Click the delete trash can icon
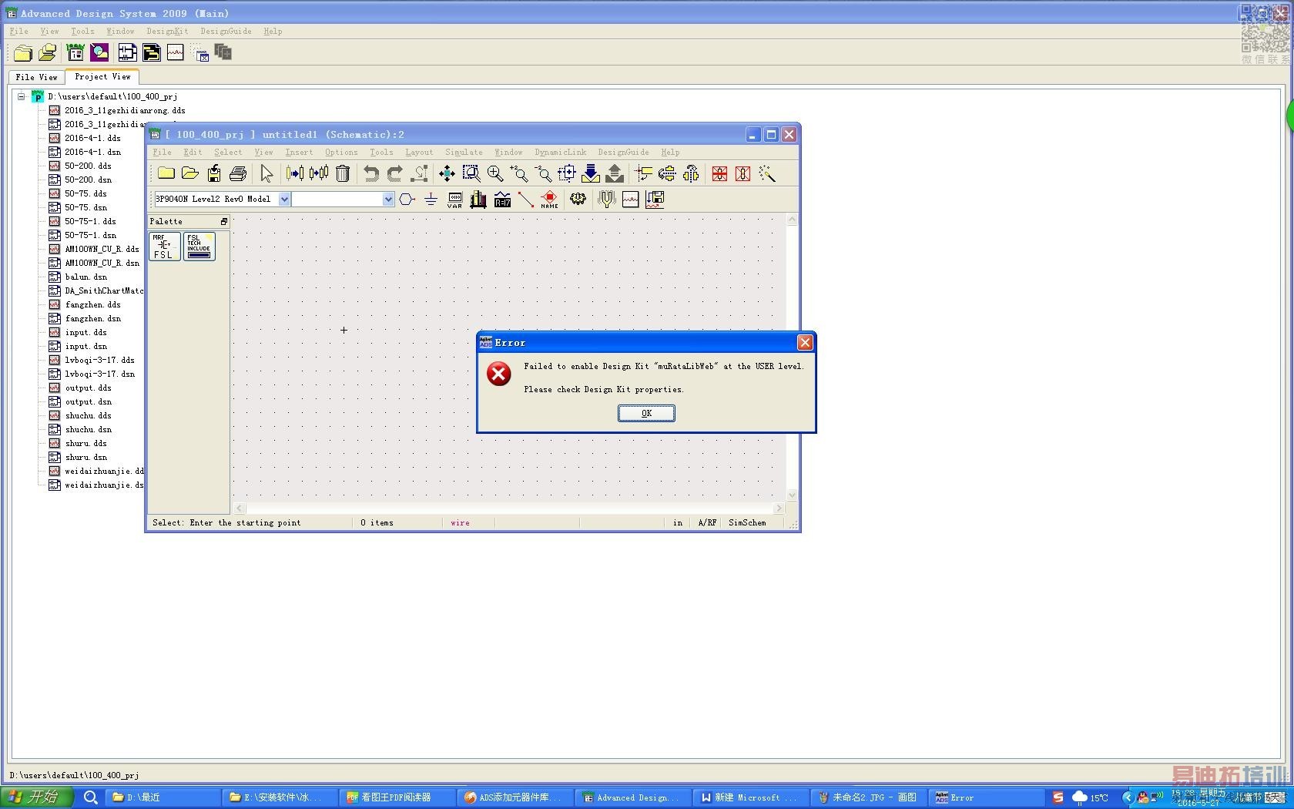Image resolution: width=1294 pixels, height=809 pixels. click(x=343, y=174)
